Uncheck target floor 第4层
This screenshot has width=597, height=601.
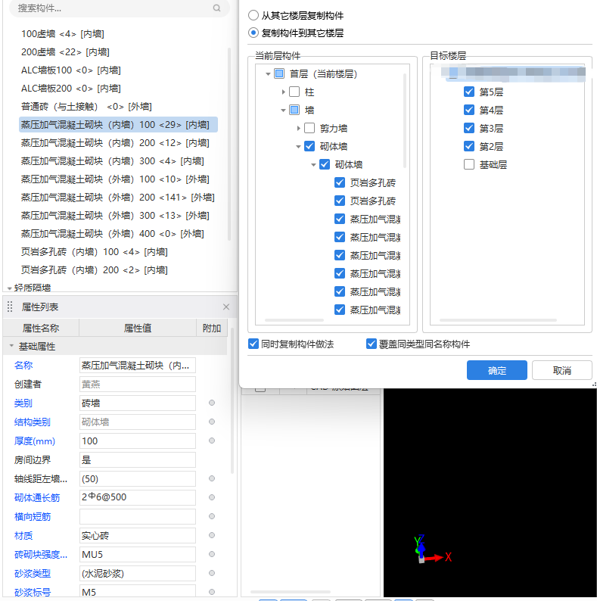[469, 110]
